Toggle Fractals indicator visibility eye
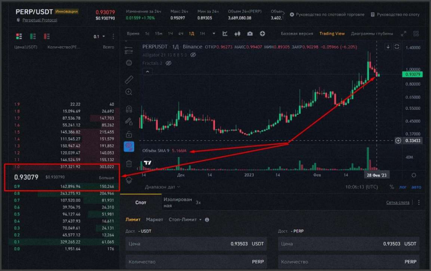 click(169, 63)
